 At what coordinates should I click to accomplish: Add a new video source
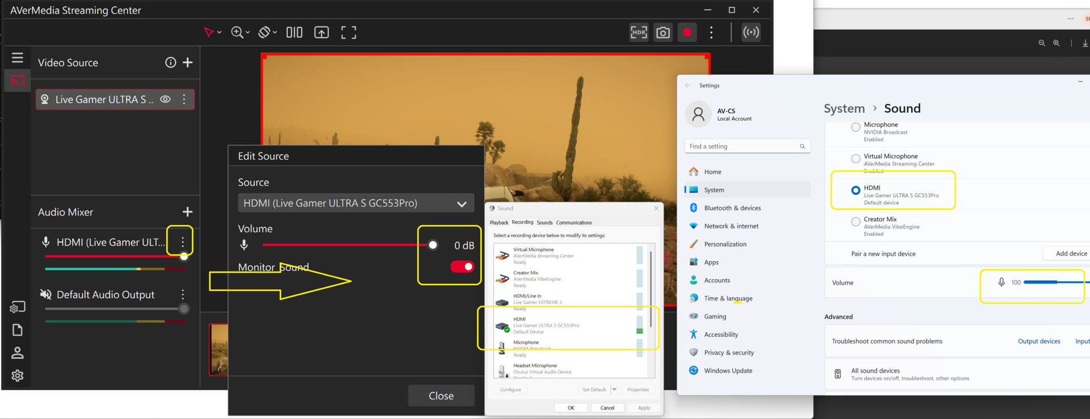point(188,62)
